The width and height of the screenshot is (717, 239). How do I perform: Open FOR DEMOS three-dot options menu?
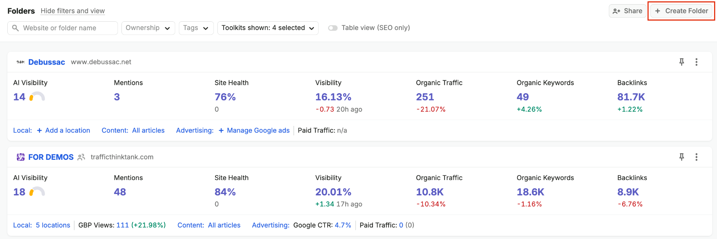coord(696,157)
